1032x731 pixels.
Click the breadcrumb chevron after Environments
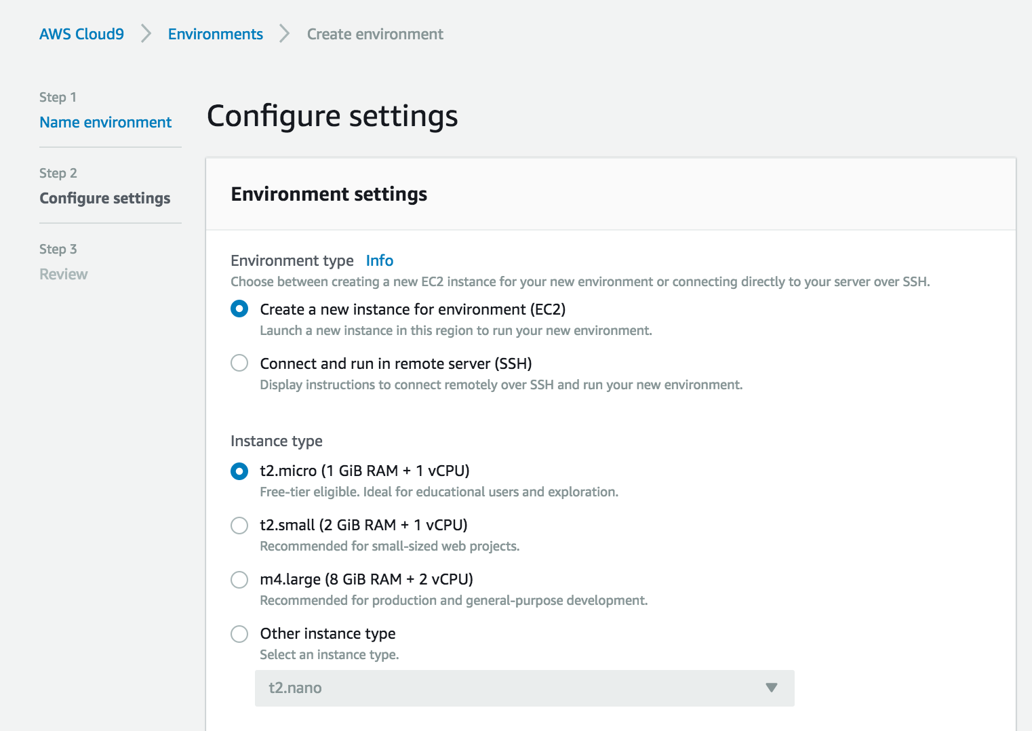285,34
